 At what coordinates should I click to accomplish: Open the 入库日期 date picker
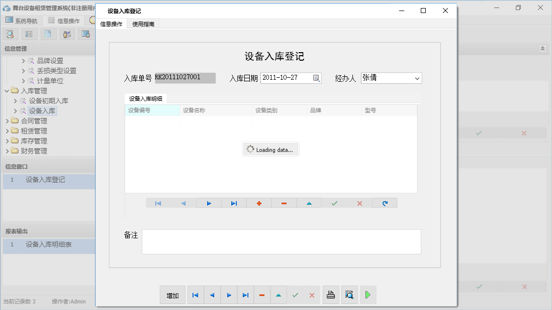[317, 78]
